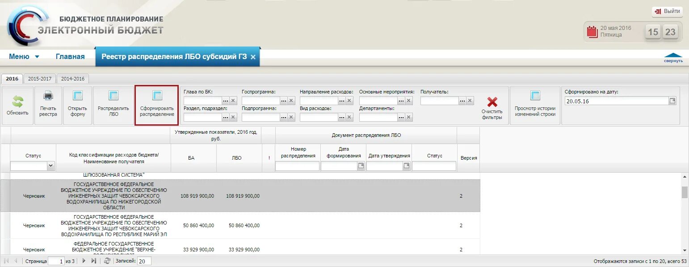Image resolution: width=689 pixels, height=267 pixels.
Task: Switch to the 2014-2016 tab
Action: [73, 78]
